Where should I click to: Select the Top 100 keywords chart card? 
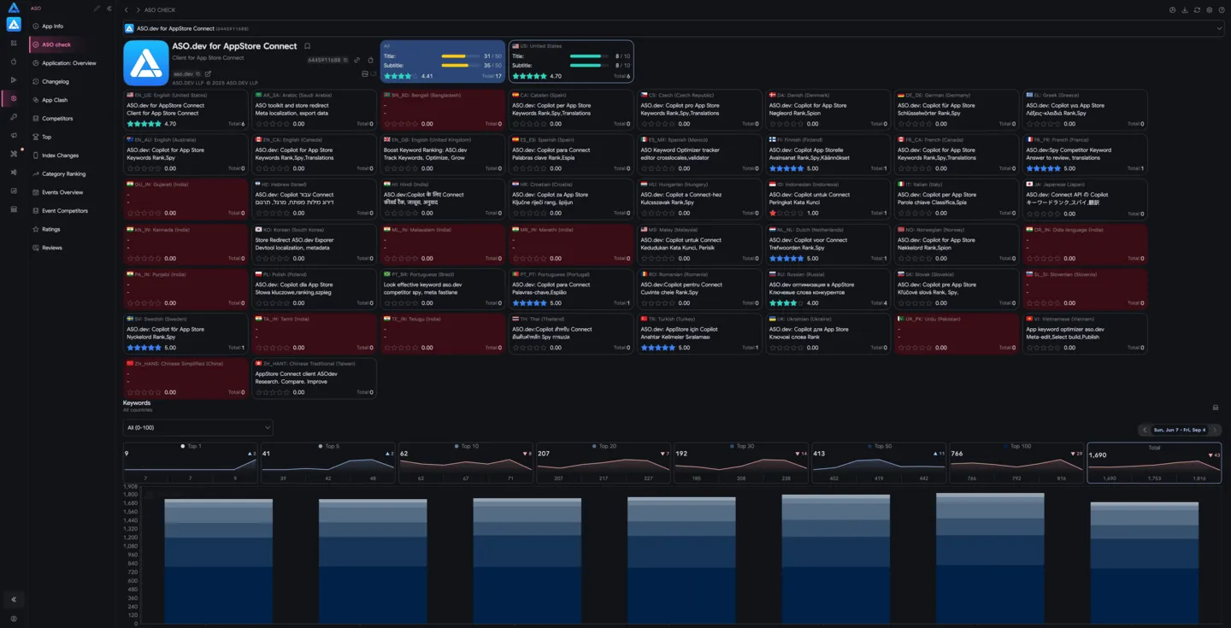pyautogui.click(x=1016, y=462)
